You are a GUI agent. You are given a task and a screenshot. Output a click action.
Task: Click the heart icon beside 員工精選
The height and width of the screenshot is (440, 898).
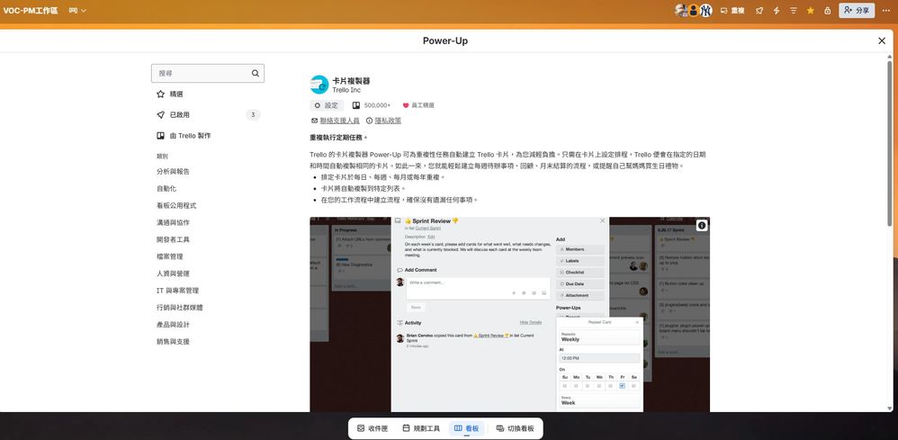(406, 105)
